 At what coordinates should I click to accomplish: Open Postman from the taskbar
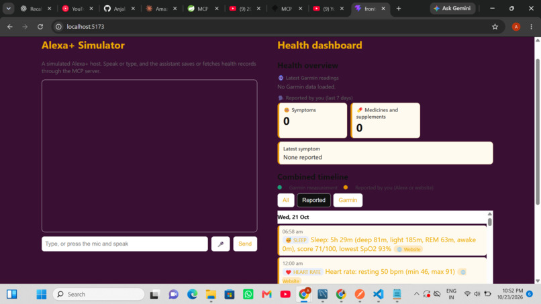tap(360, 295)
